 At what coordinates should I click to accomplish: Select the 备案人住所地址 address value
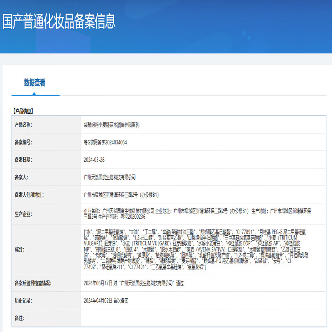point(121,195)
